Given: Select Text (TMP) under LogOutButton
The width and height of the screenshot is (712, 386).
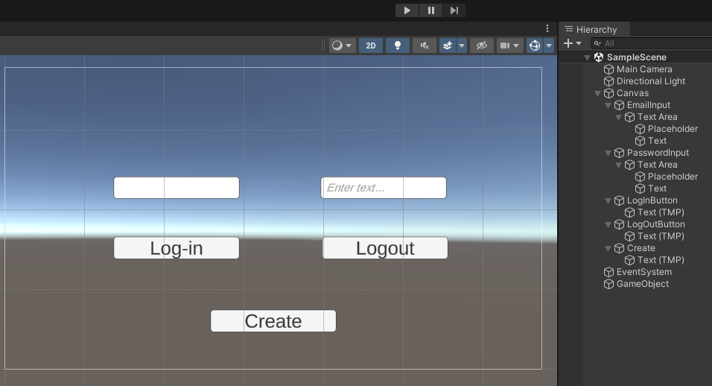Looking at the screenshot, I should pyautogui.click(x=660, y=236).
